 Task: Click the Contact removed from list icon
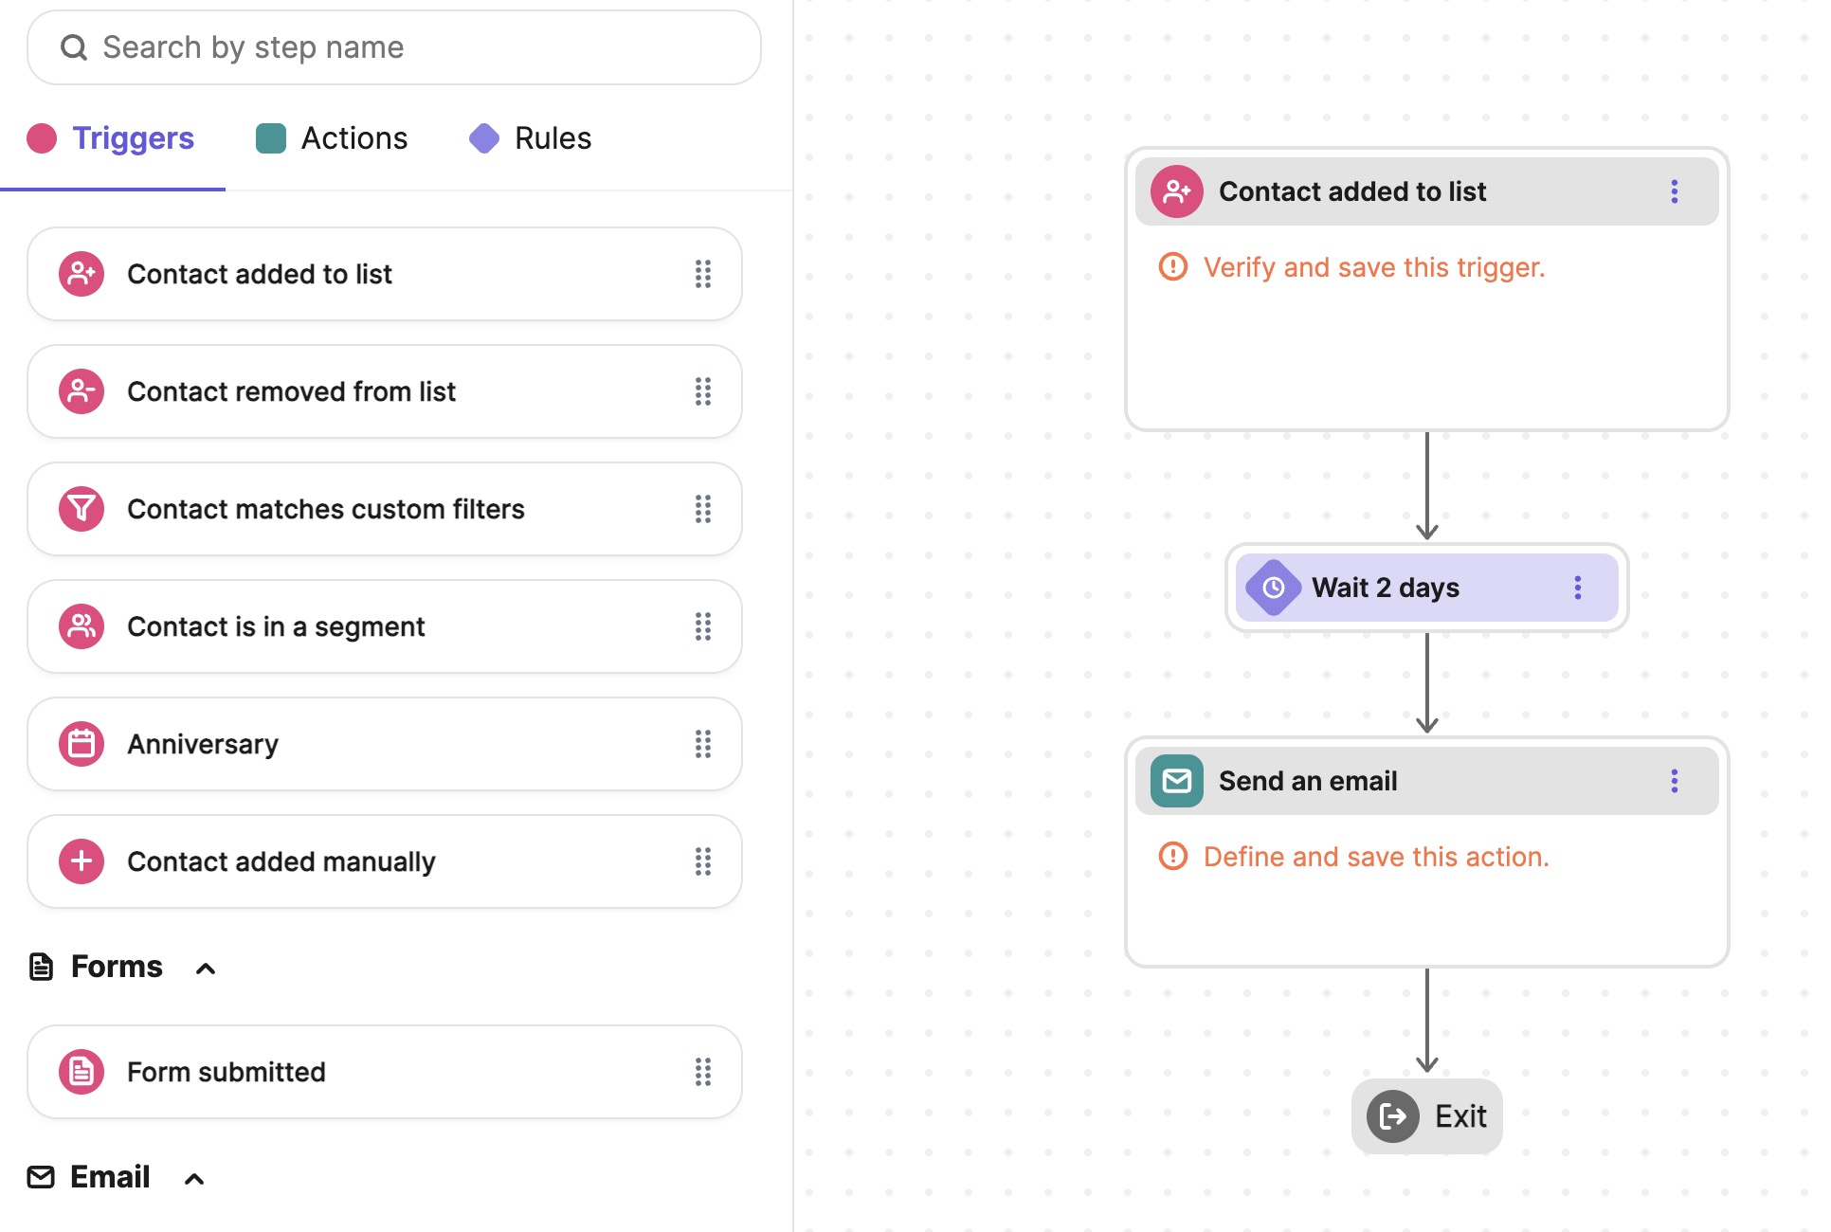(x=82, y=391)
